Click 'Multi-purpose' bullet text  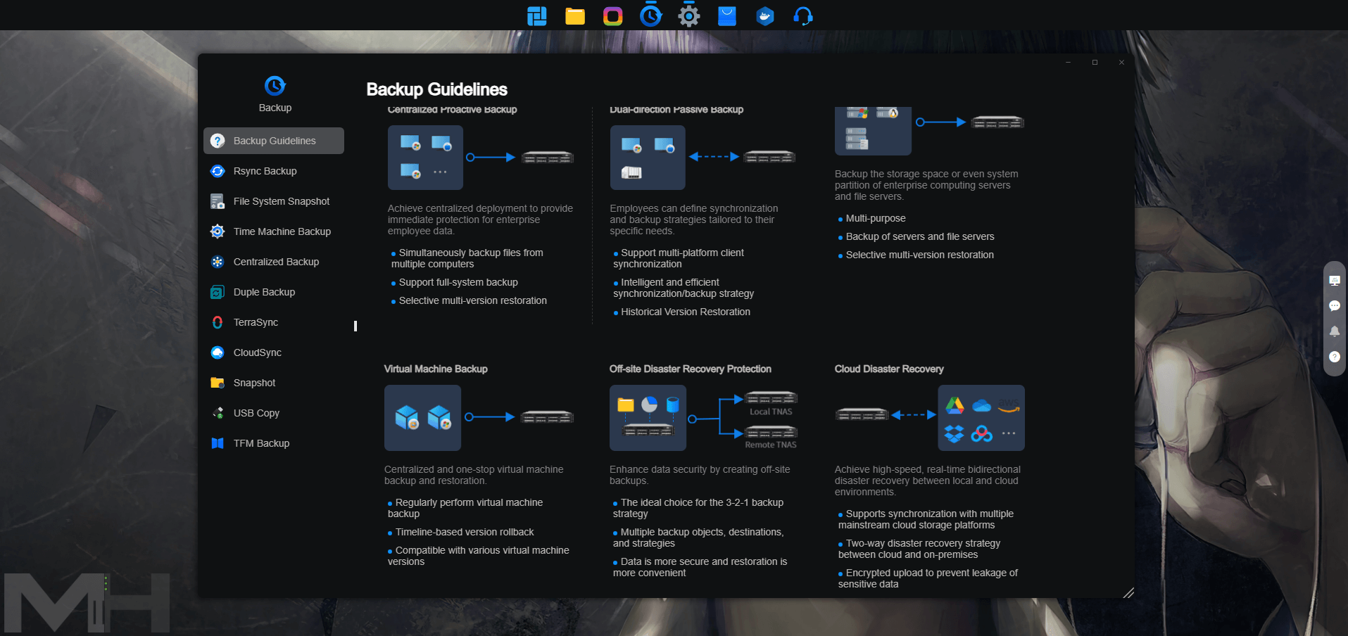point(876,218)
